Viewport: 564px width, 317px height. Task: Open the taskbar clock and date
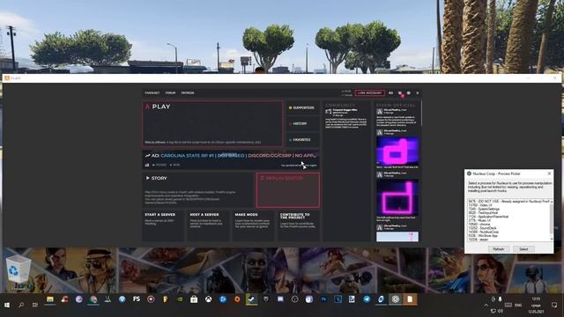tap(536, 305)
